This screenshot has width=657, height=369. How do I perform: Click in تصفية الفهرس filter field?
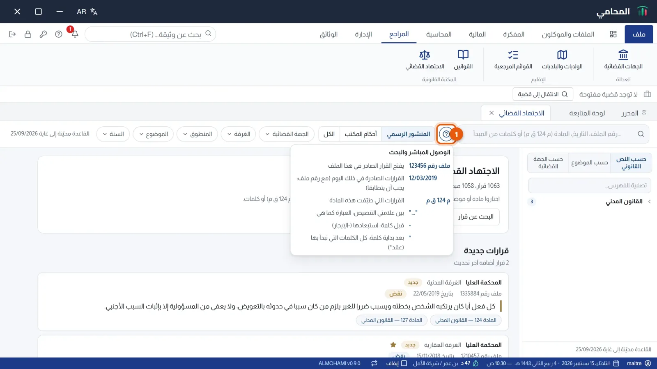(590, 185)
